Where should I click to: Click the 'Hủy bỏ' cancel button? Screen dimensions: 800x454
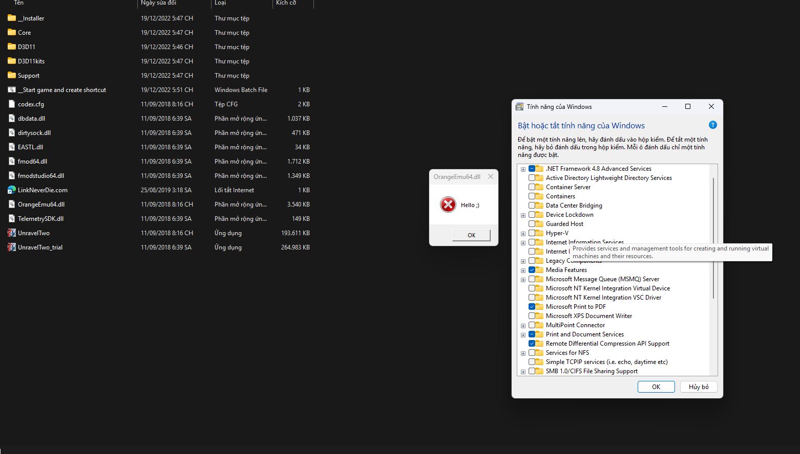tap(698, 387)
